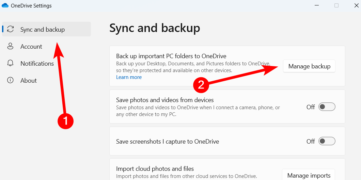Viewport: 361px width, 180px height.
Task: Click the Account person icon
Action: point(11,46)
